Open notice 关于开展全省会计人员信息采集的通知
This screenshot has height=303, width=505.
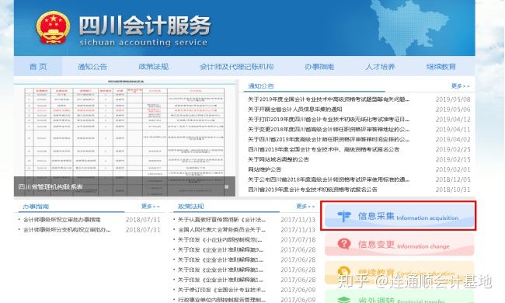coord(295,109)
